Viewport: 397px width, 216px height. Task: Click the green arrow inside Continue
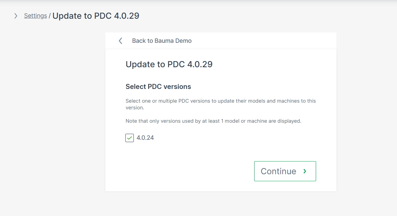[x=305, y=171]
